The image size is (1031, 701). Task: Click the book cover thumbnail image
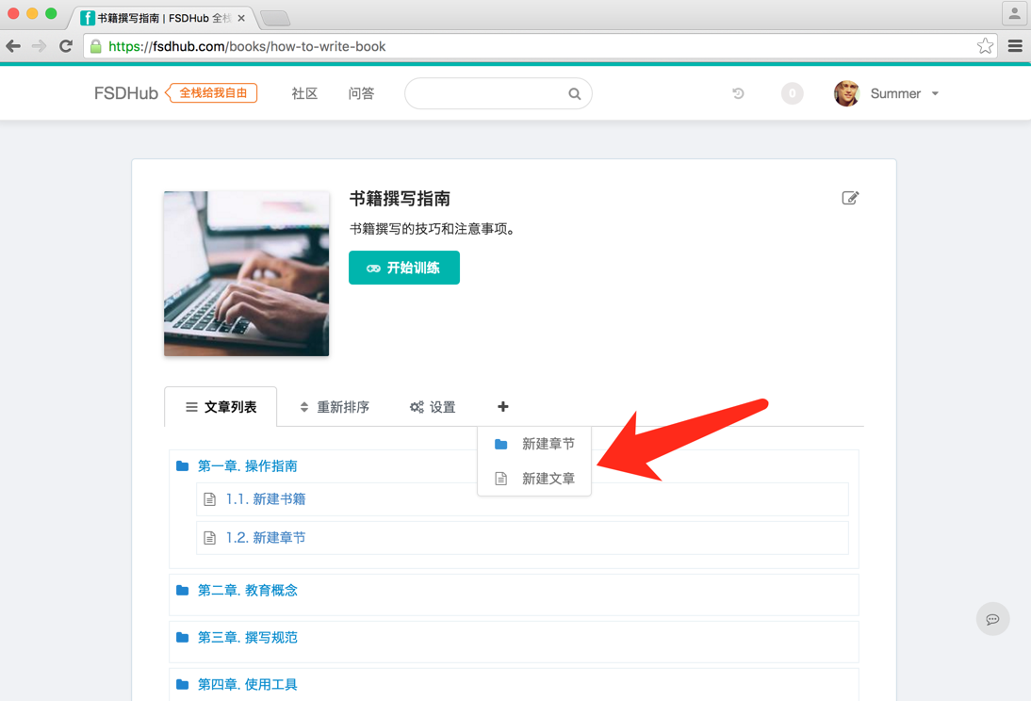click(246, 273)
